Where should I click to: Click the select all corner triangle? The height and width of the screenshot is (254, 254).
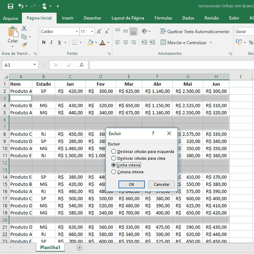[6, 77]
